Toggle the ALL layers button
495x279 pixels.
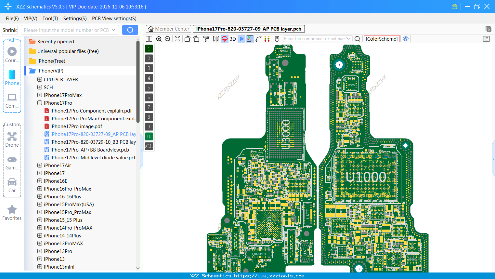tap(149, 146)
